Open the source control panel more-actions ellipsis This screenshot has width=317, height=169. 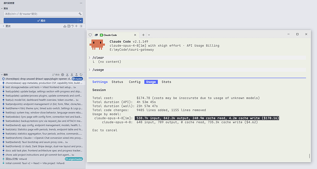point(81,3)
